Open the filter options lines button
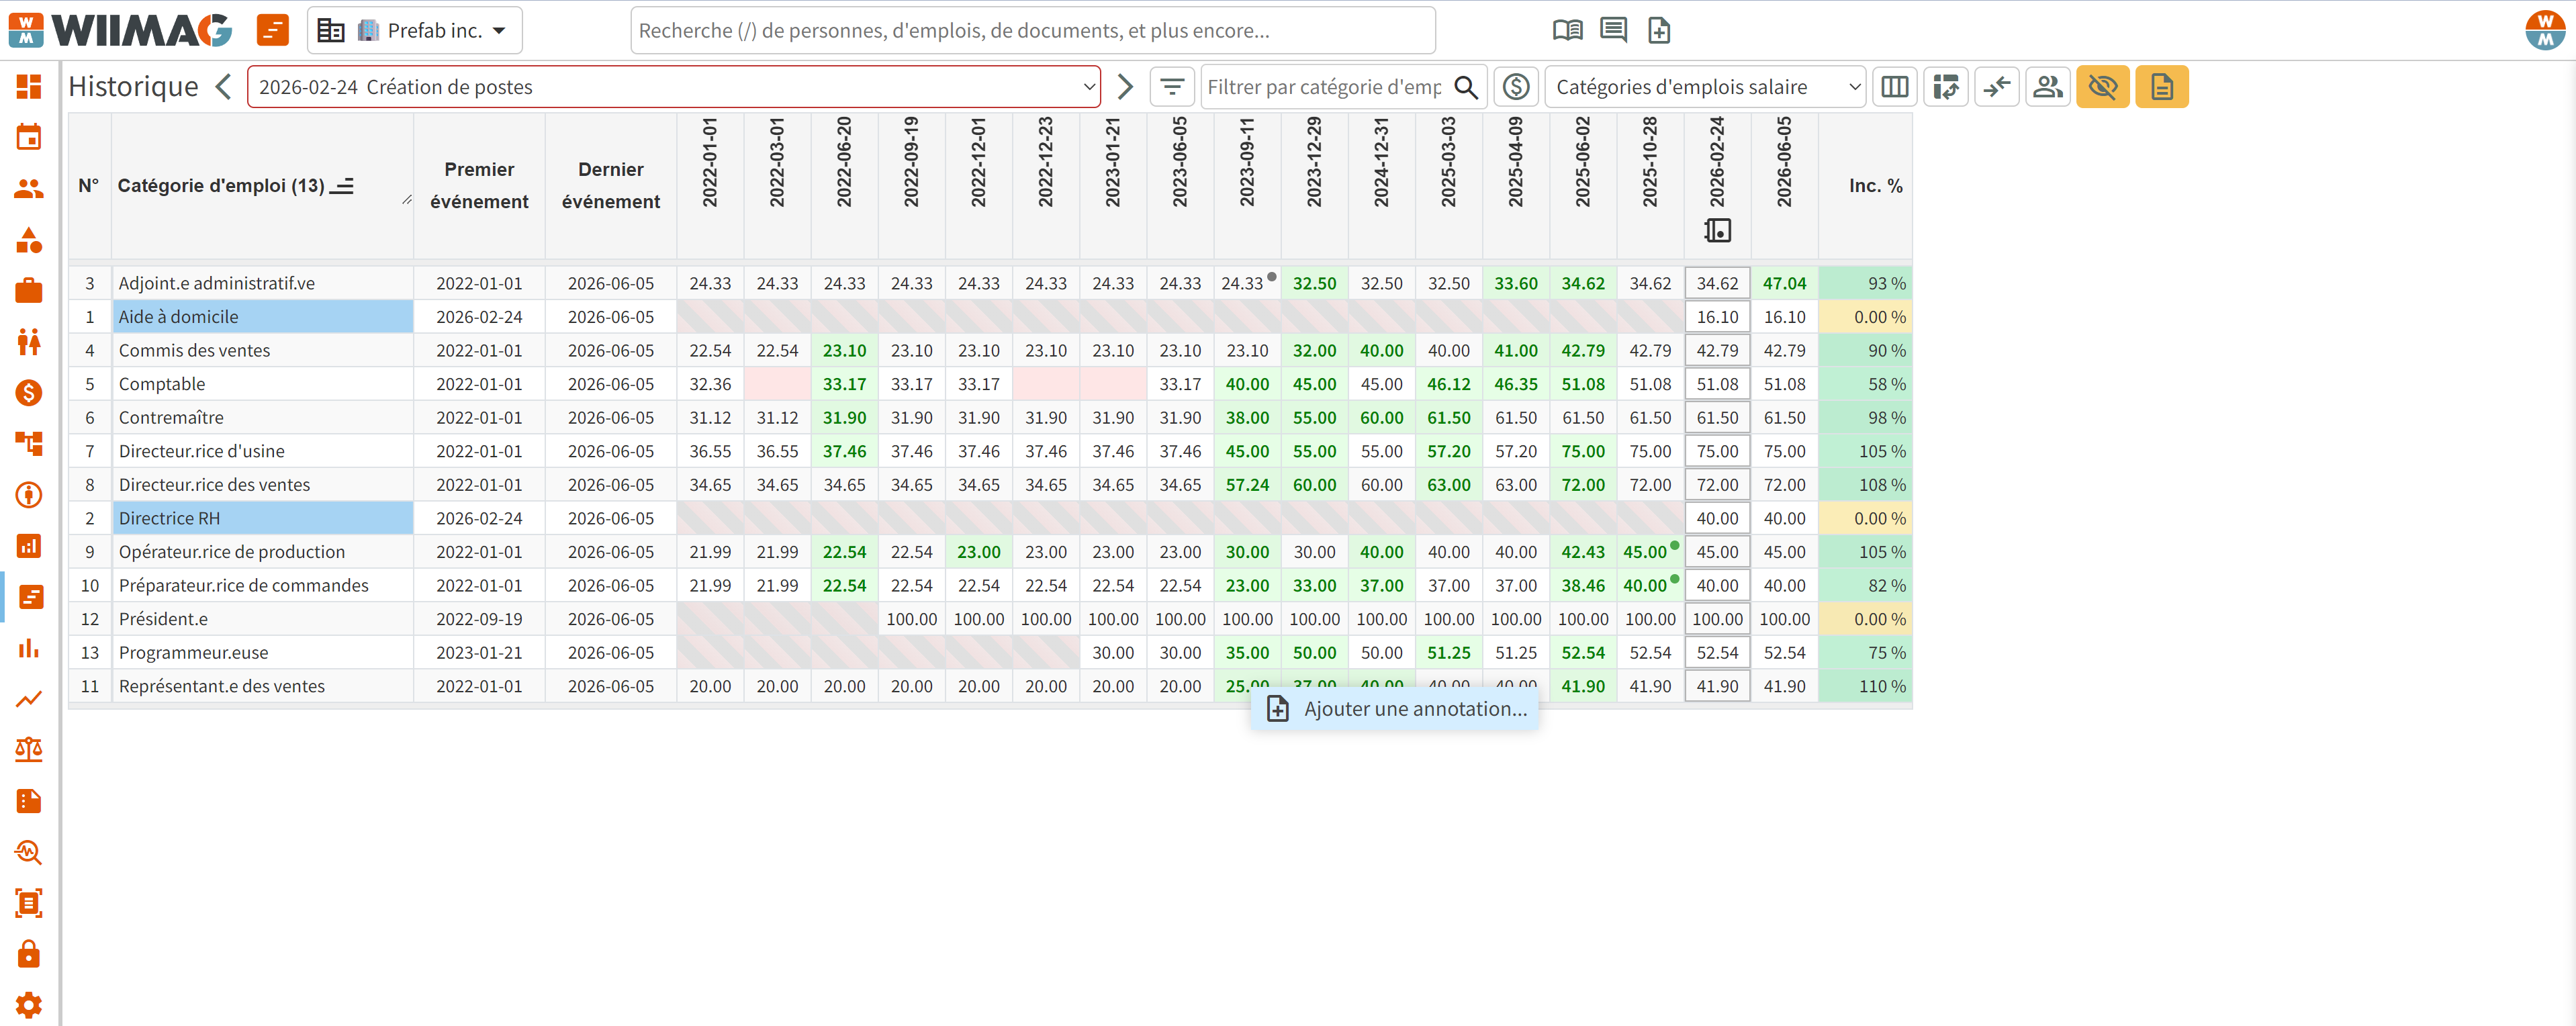This screenshot has height=1026, width=2576. pyautogui.click(x=1172, y=87)
